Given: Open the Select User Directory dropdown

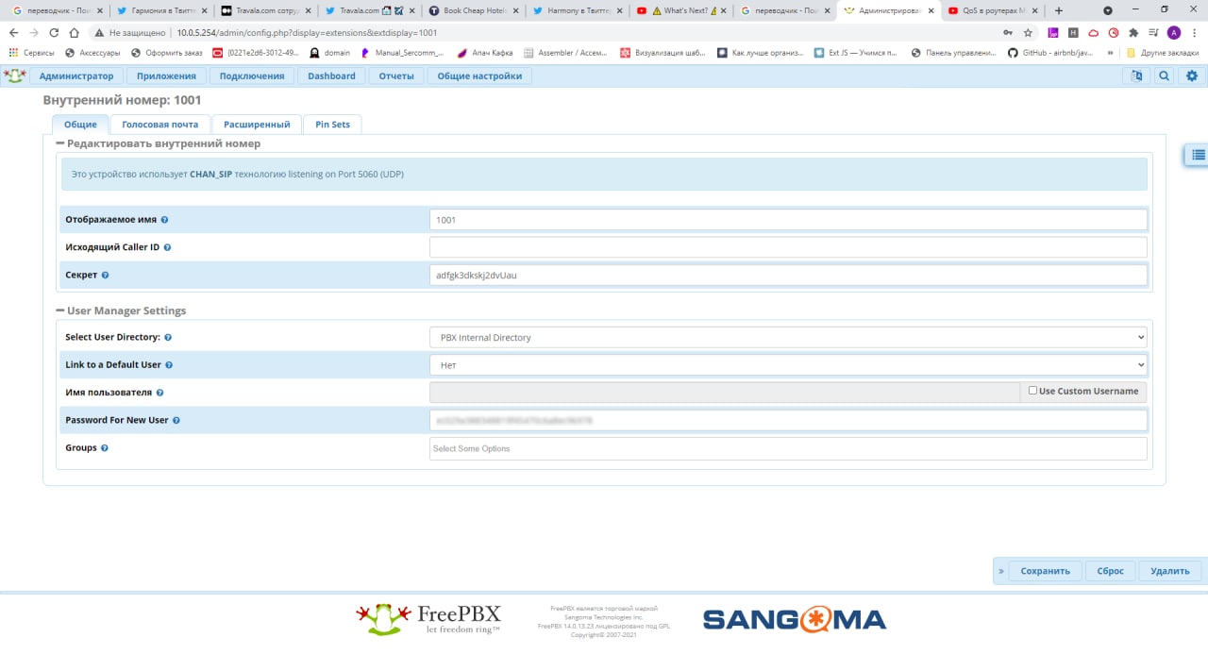Looking at the screenshot, I should click(x=788, y=337).
